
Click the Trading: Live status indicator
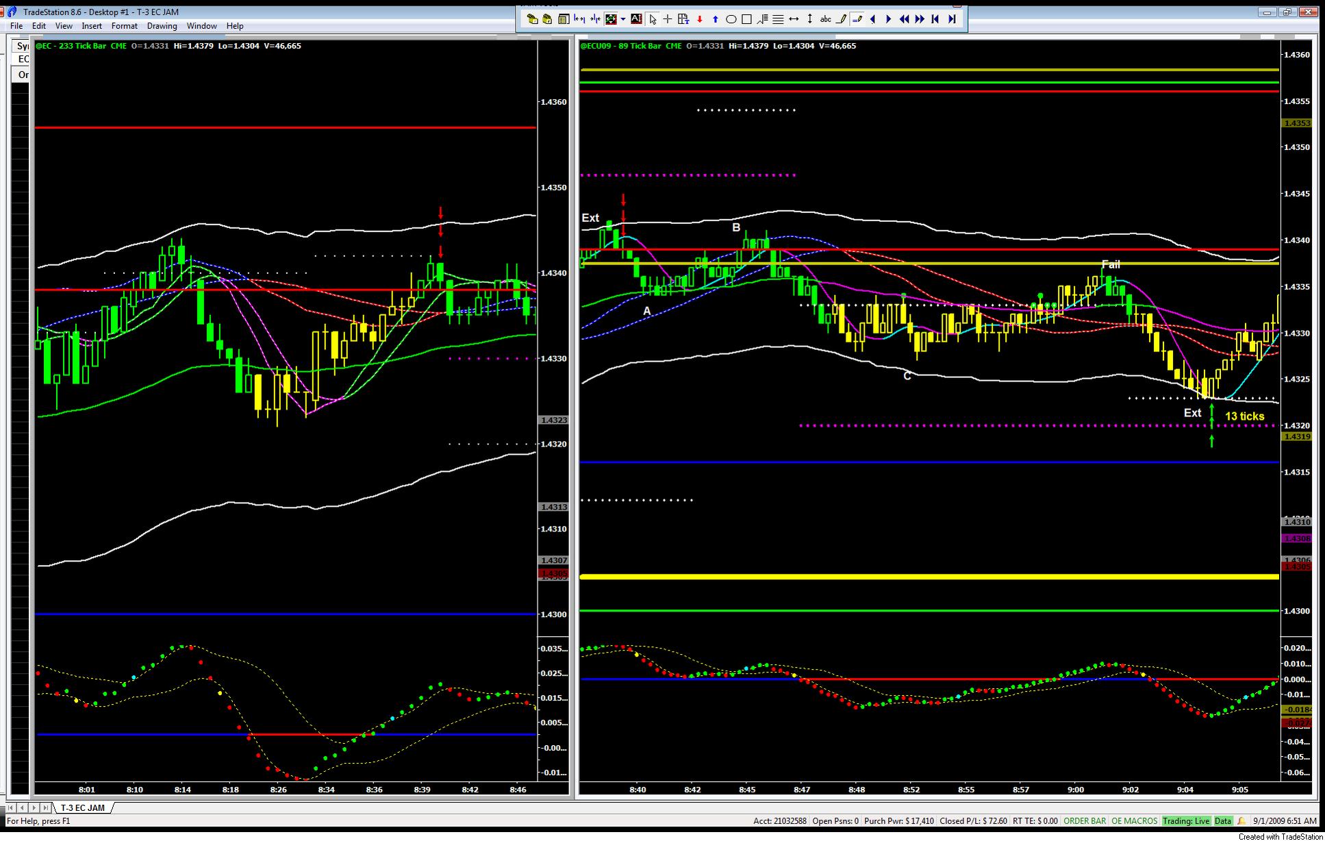coord(1187,821)
